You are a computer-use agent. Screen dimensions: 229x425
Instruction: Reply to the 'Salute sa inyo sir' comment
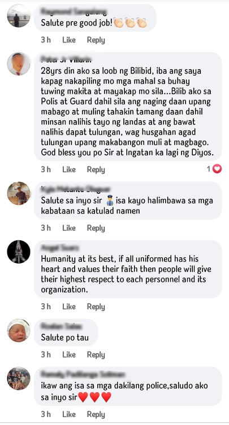(x=96, y=228)
